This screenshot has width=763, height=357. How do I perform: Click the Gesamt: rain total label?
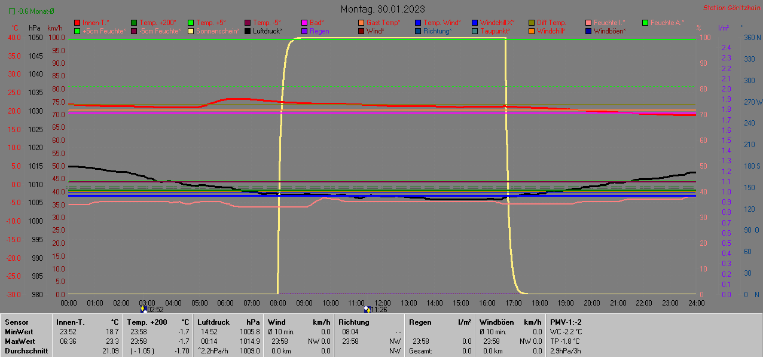[x=420, y=351]
